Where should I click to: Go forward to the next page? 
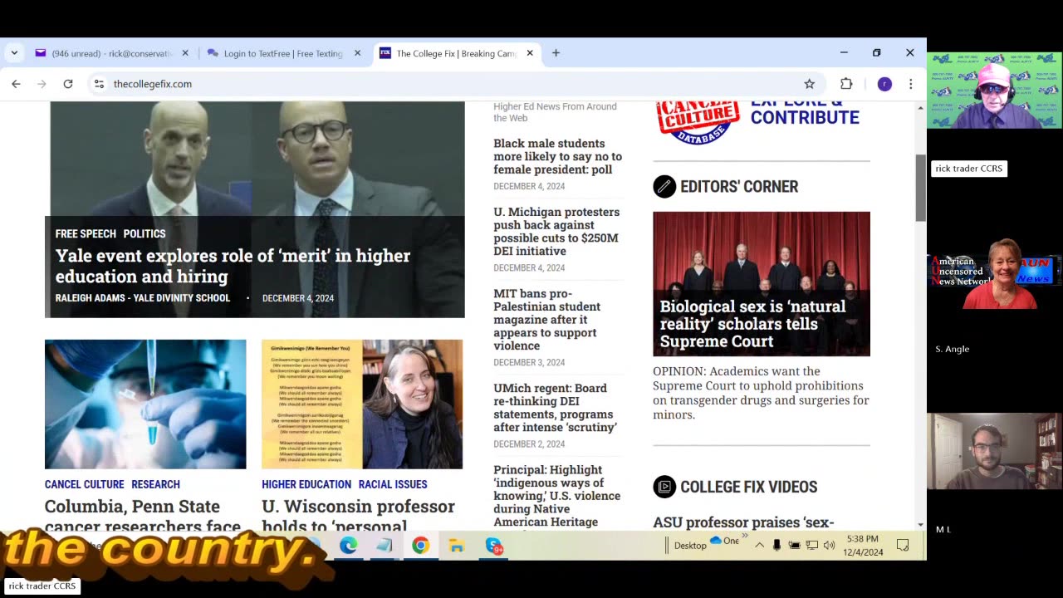pyautogui.click(x=42, y=84)
